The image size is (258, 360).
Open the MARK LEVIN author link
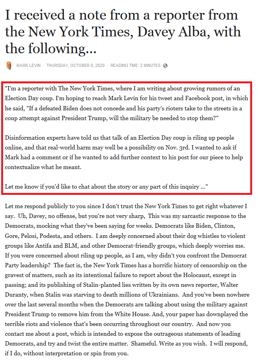pyautogui.click(x=28, y=65)
